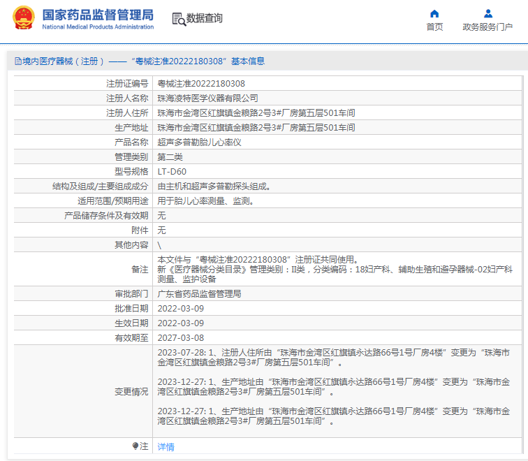Select registration number 粤械注准20222180308 value

(201, 84)
